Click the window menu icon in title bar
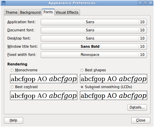This screenshot has height=127, width=154. (4, 3)
